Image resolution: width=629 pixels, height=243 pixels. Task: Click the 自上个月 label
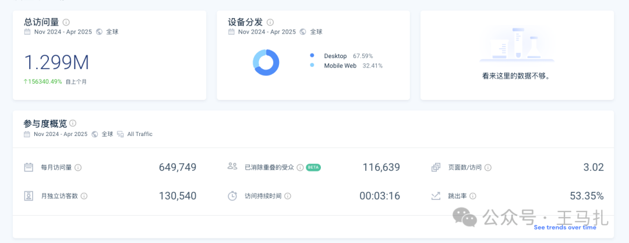76,81
